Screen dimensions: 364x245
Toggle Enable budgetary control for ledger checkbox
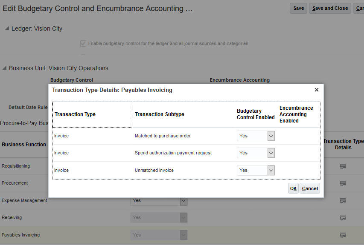pyautogui.click(x=83, y=43)
